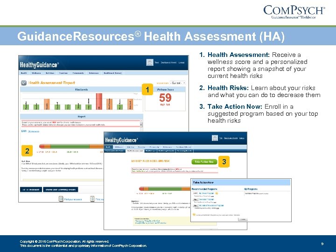Click the dark blue button left of 'Review your screening results'
The height and width of the screenshot is (252, 336).
tap(31, 189)
